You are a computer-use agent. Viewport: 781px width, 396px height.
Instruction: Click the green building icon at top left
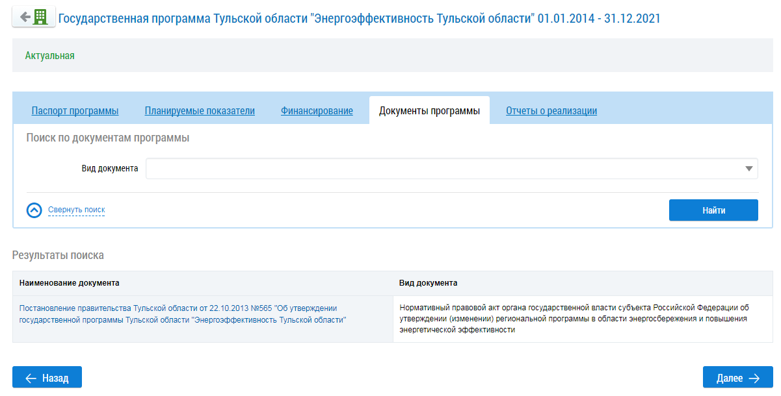41,18
